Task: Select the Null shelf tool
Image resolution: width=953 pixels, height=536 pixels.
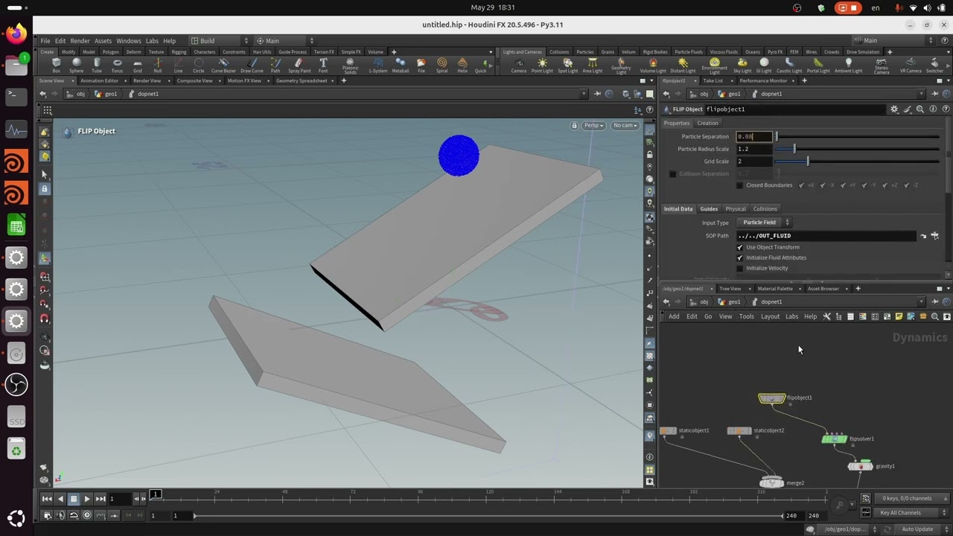Action: [157, 65]
